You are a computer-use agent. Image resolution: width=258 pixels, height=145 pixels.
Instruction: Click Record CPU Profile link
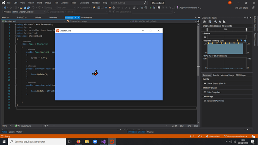[216, 101]
